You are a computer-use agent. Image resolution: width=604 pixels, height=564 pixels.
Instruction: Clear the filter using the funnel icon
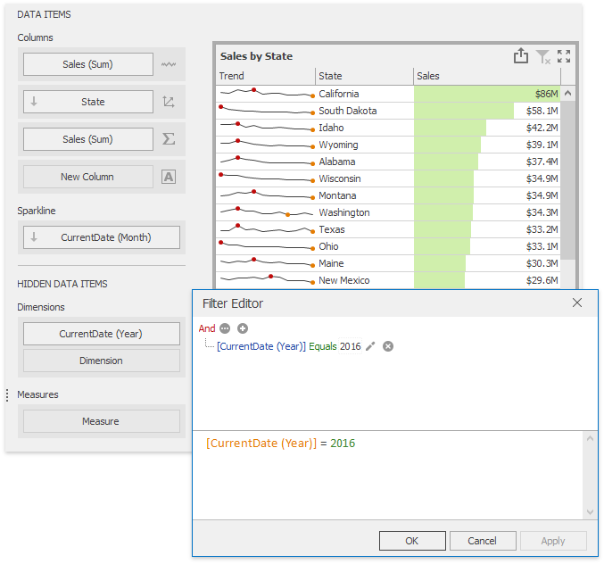(542, 56)
